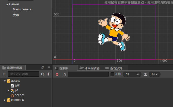Image resolution: width=173 pixels, height=107 pixels.
Task: Click the search magnifier icon in assets
Action: click(42, 74)
